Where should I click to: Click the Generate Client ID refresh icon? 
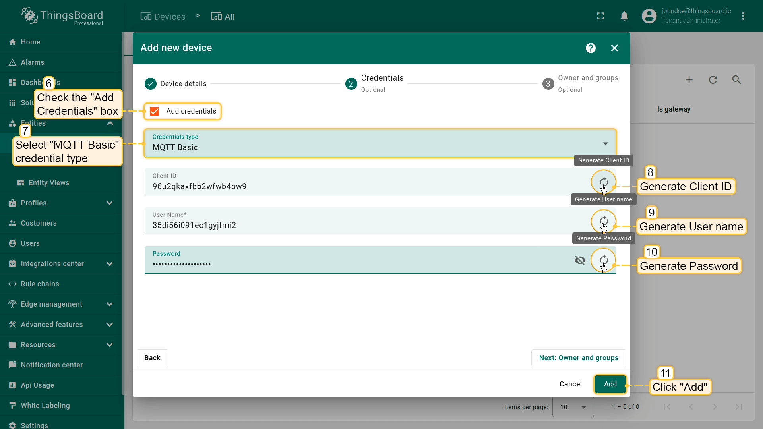603,182
